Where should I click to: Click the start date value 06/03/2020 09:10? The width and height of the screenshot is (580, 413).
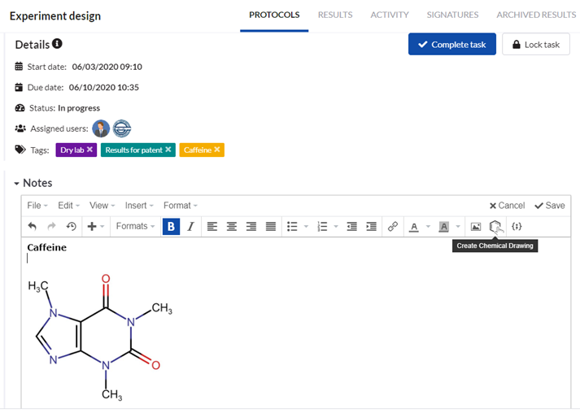point(107,67)
